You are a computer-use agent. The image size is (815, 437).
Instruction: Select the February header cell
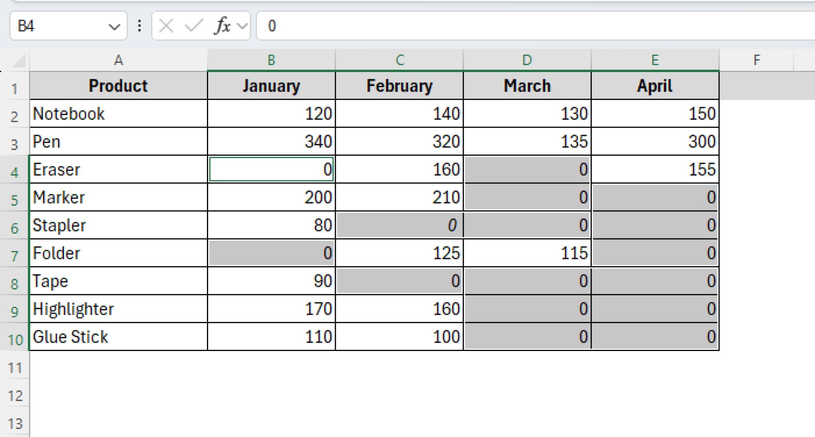click(399, 85)
